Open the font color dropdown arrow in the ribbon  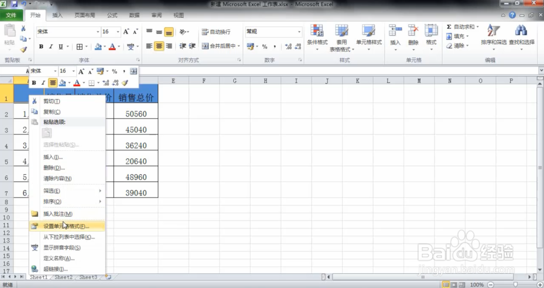119,46
